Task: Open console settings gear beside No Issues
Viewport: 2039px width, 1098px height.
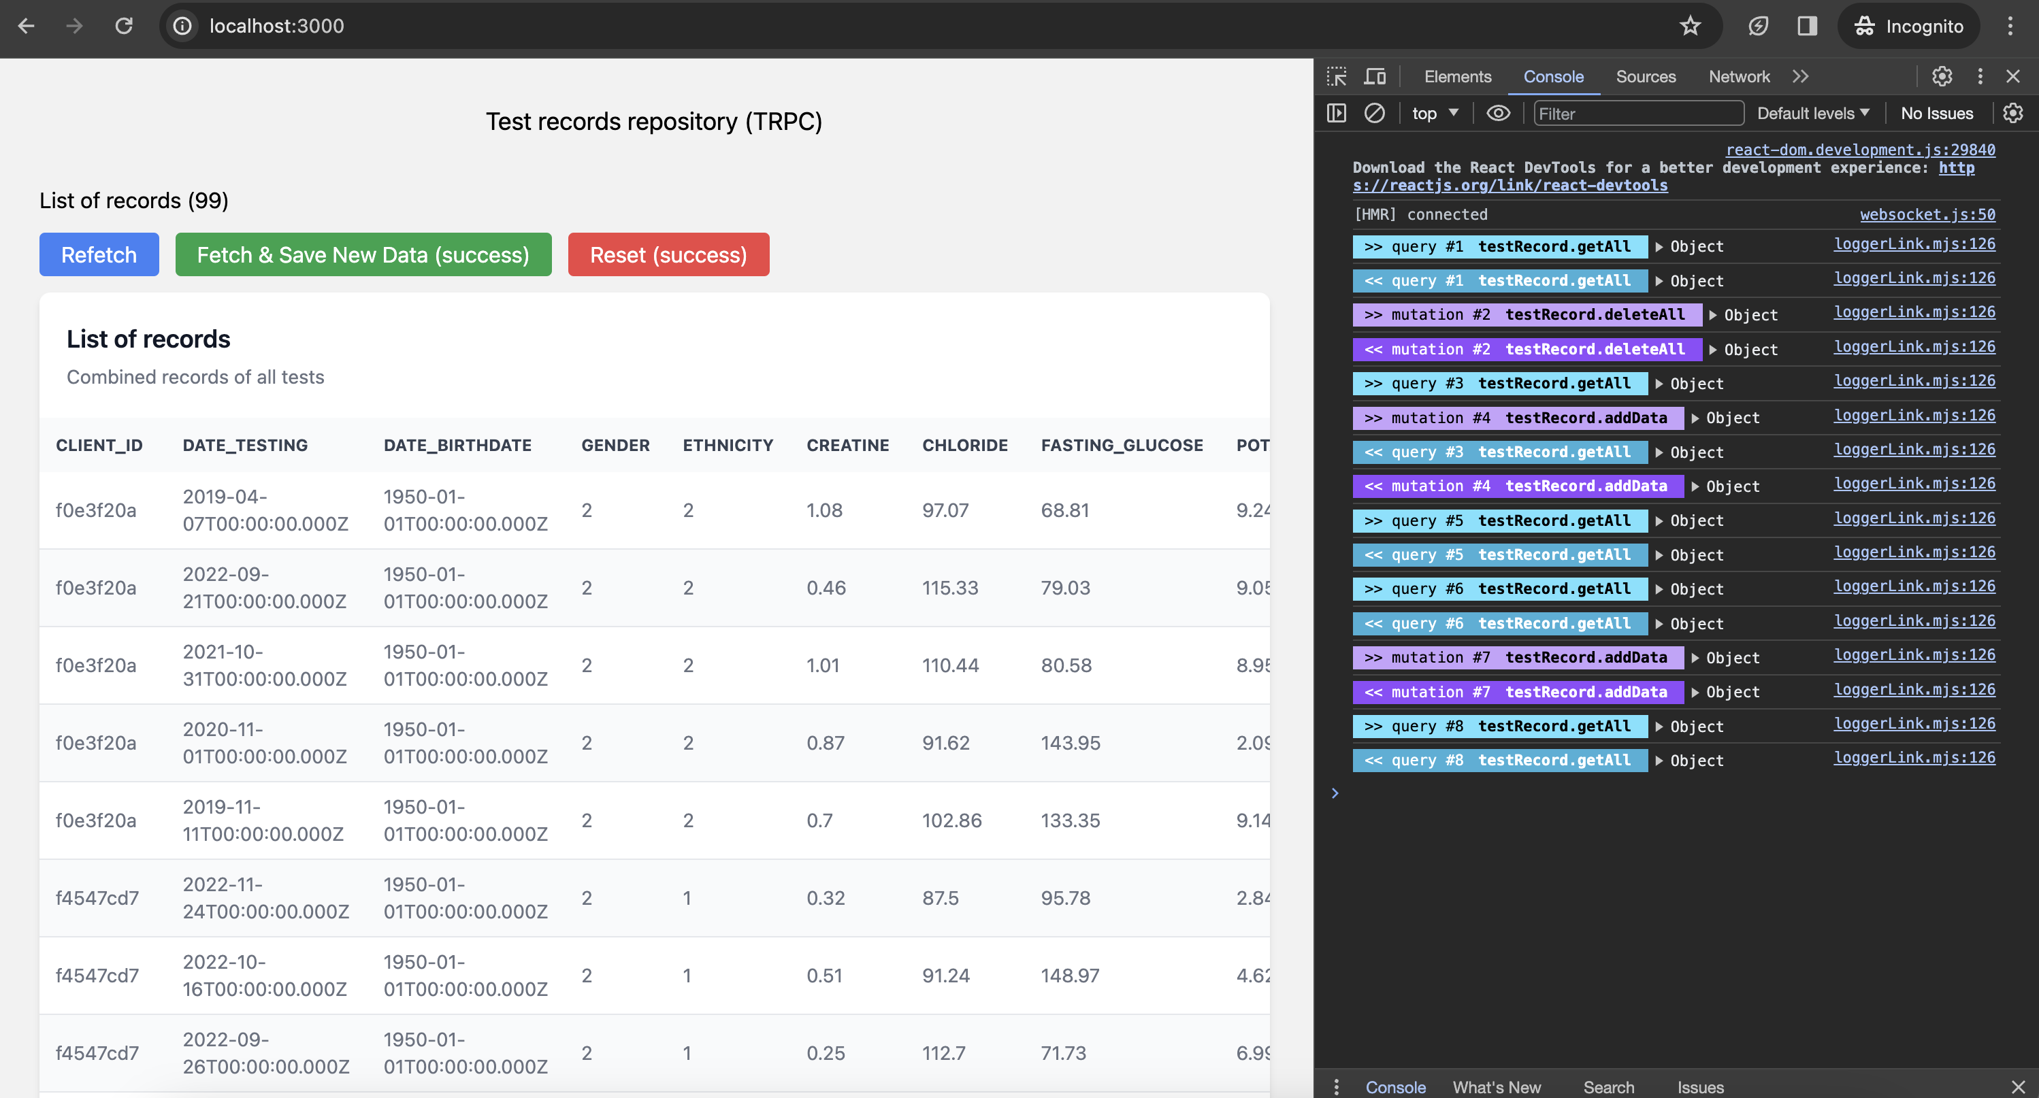Action: pyautogui.click(x=2013, y=113)
